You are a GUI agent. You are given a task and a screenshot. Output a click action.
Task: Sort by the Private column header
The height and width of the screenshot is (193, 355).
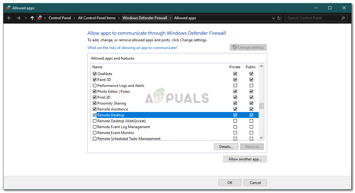coord(235,67)
